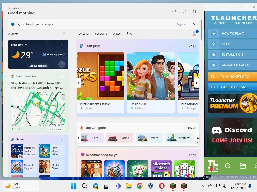Open Help in TLauncher
The width and height of the screenshot is (257, 192).
click(232, 44)
